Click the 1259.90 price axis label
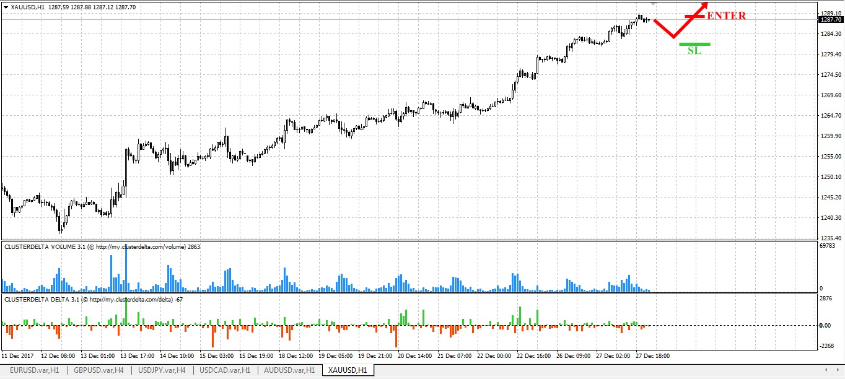 point(830,136)
